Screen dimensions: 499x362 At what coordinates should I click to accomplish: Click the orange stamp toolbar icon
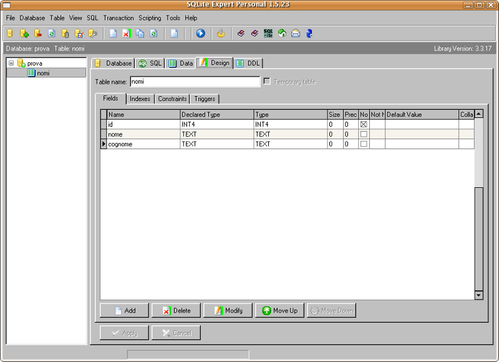221,34
